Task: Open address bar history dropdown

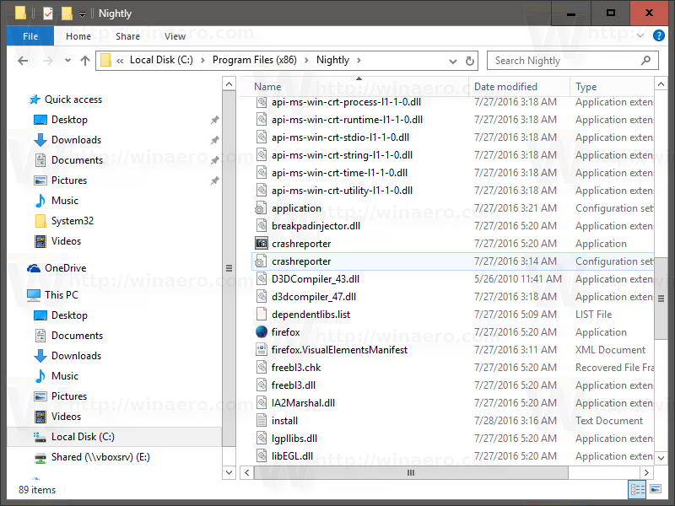Action: pos(453,62)
